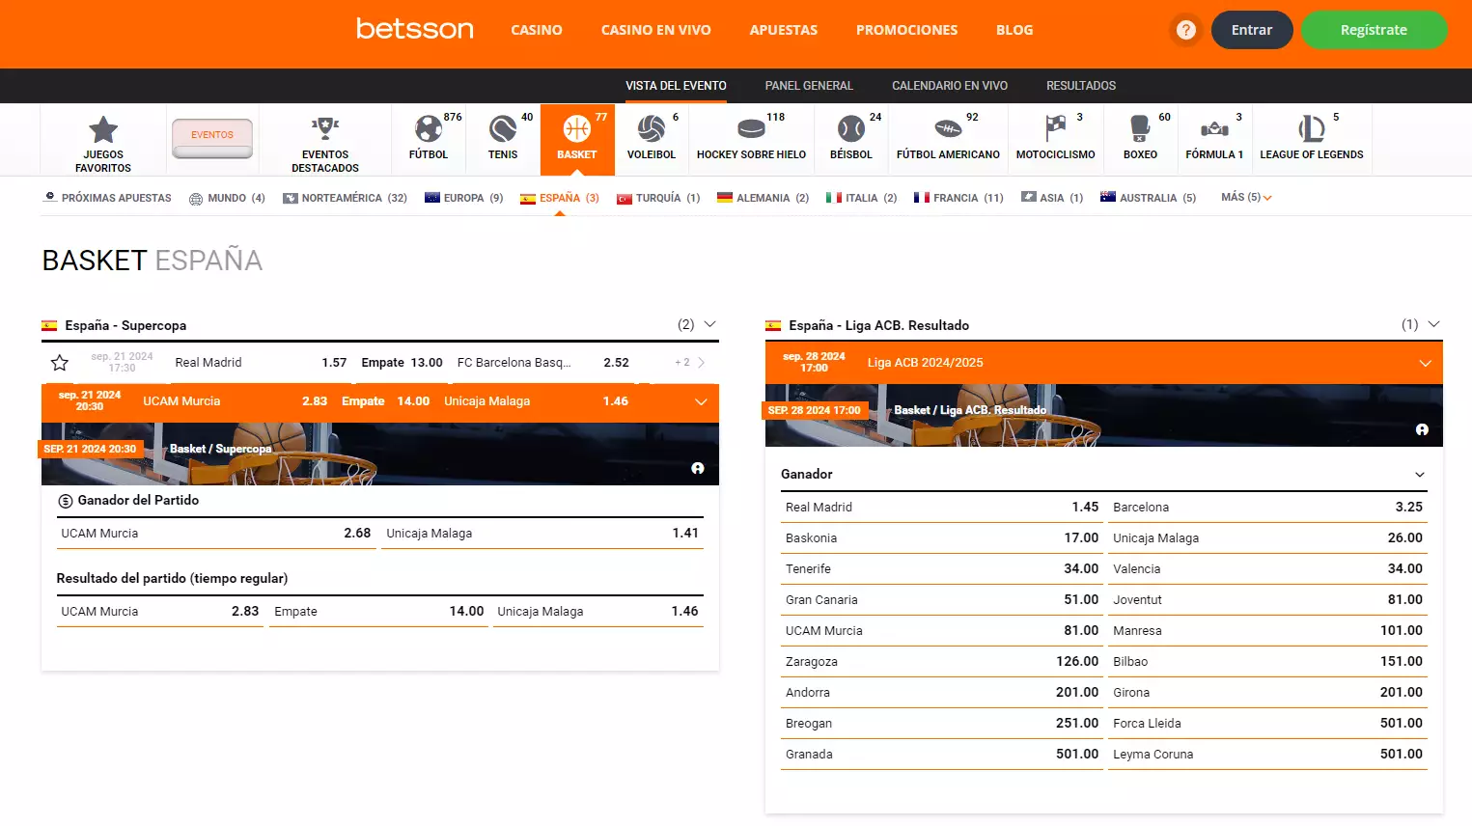Collapse the España - Supercopa section
1472x826 pixels.
pyautogui.click(x=710, y=324)
